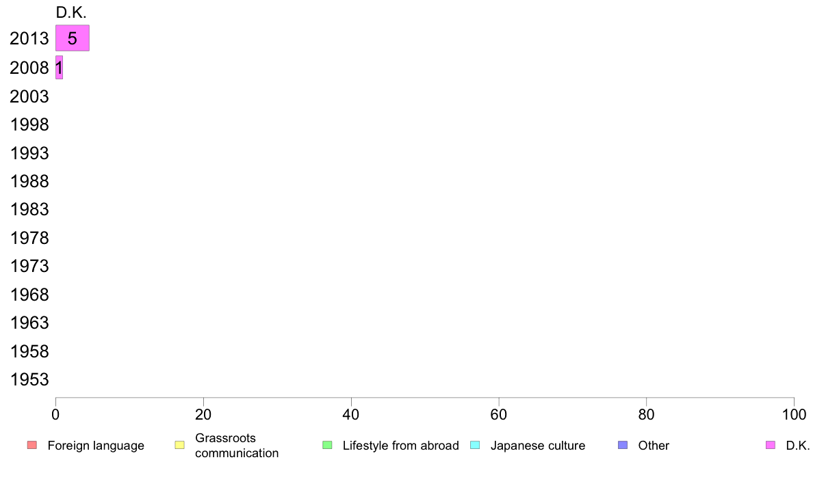This screenshot has width=813, height=503.
Task: Click the Japanese culture legend text
Action: 538,446
